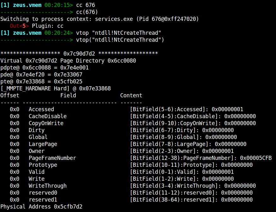The height and width of the screenshot is (212, 276).
Task: Click the pte value 0x5cfb025
Action: coord(68,82)
